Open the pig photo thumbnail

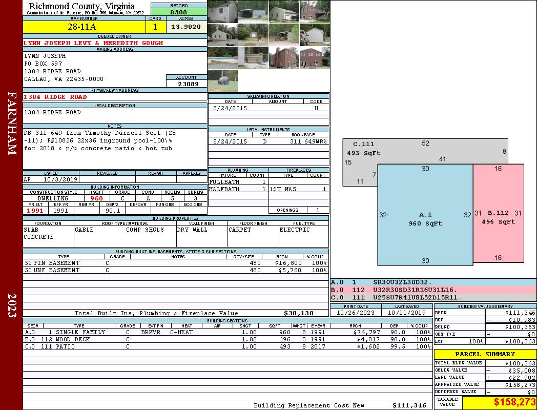[222, 81]
